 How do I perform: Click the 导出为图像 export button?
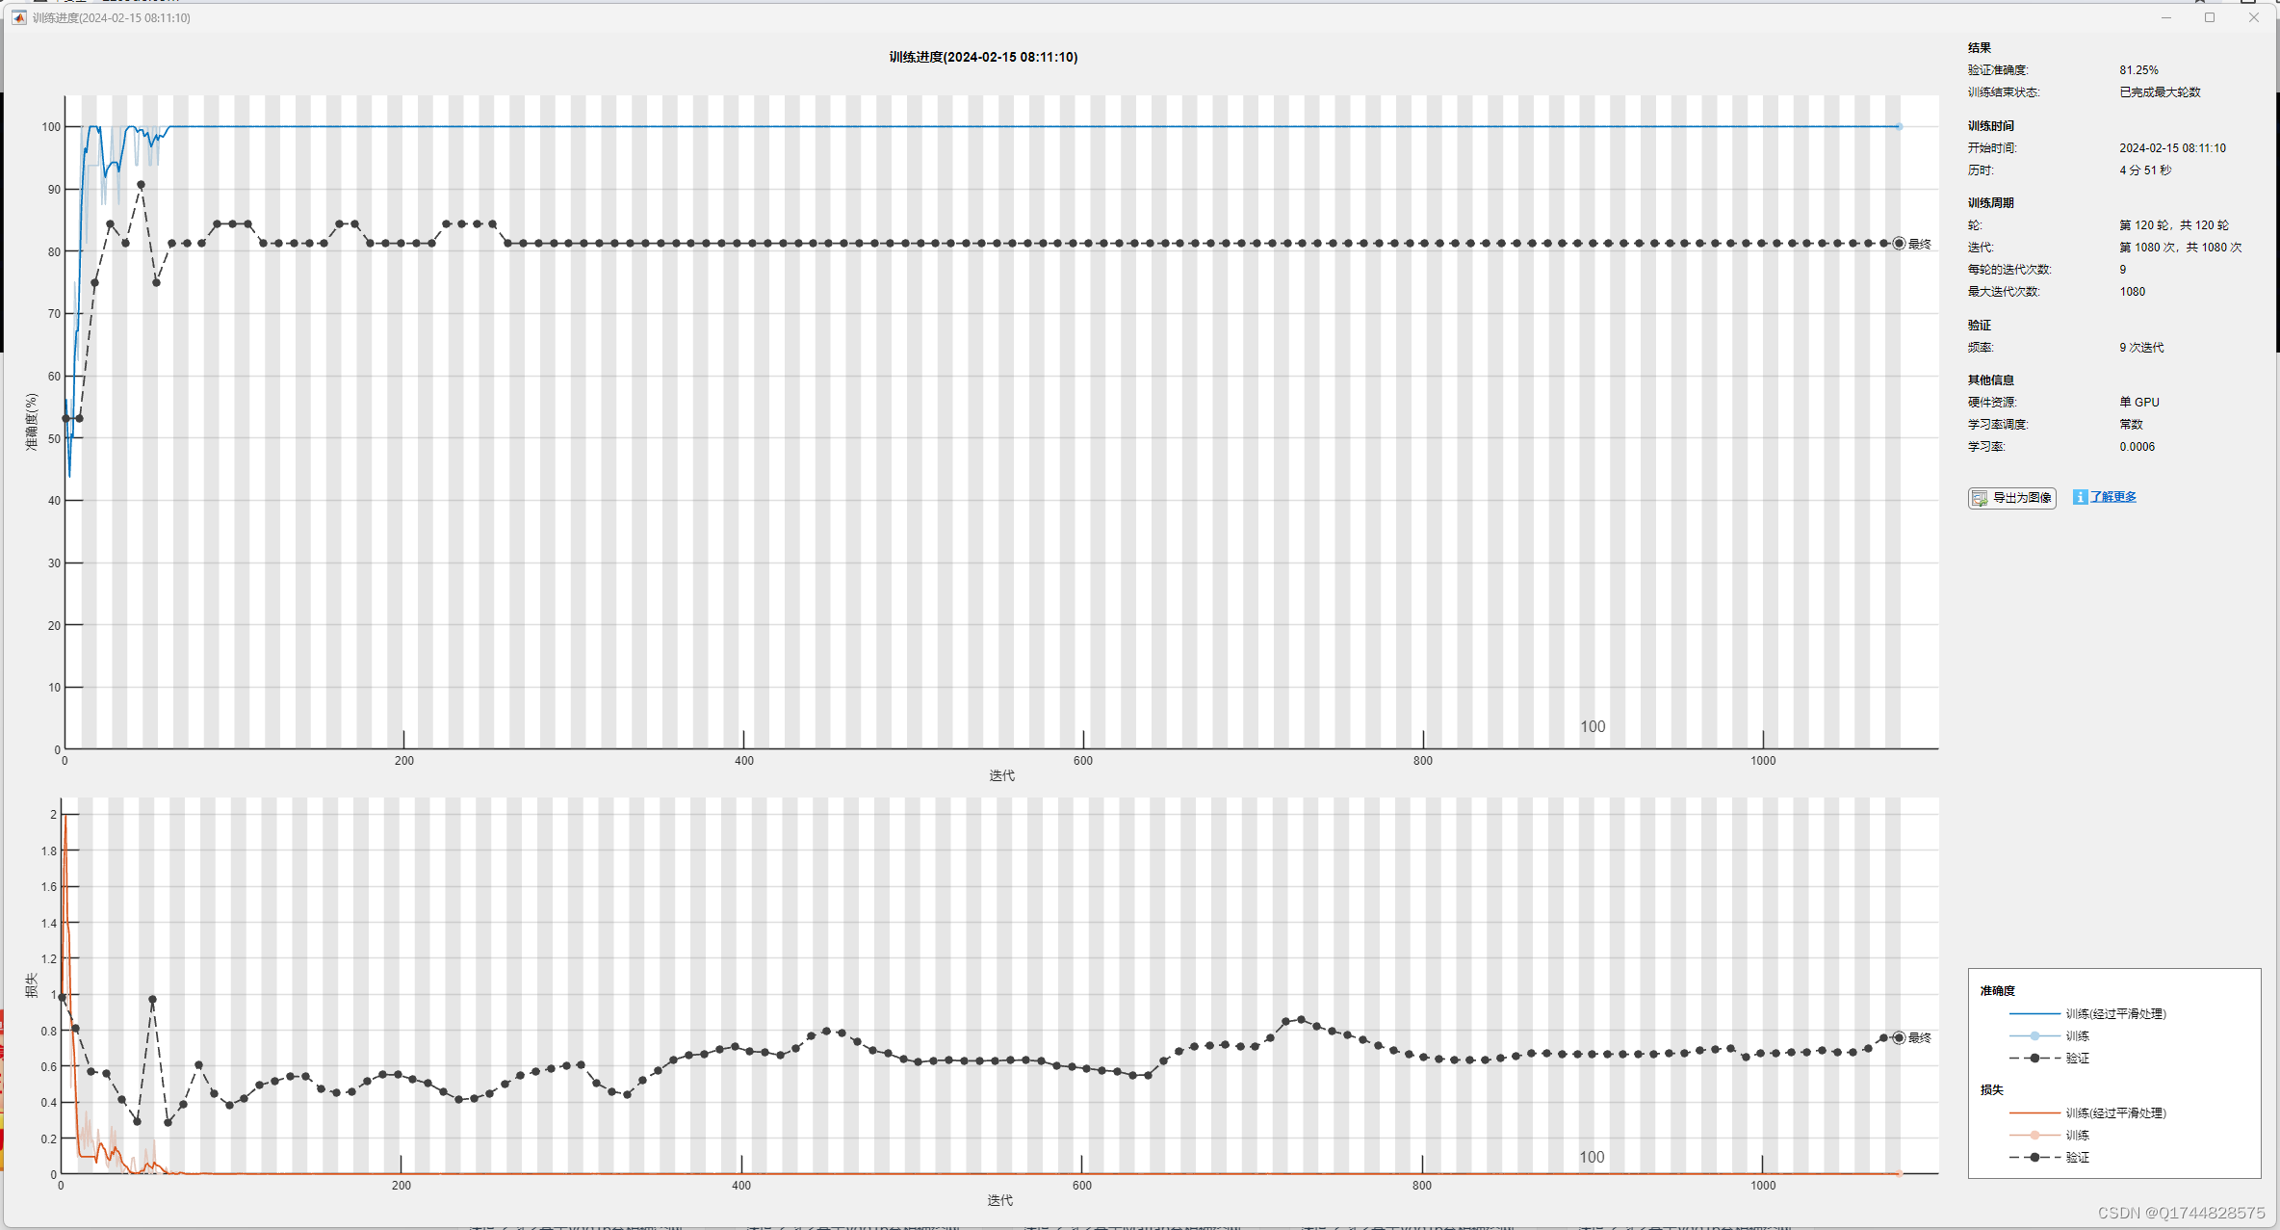(2011, 498)
